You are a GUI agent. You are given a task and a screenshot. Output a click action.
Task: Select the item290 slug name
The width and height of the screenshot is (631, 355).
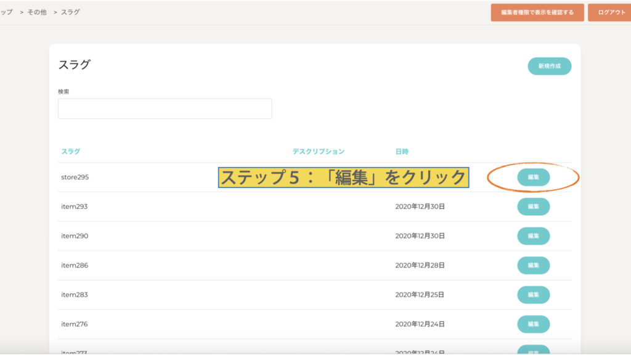click(x=75, y=236)
